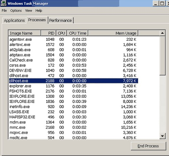Select the Processes tab
The width and height of the screenshot is (169, 156).
[x=37, y=20]
